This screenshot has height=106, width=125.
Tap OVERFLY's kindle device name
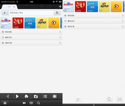[8, 2]
